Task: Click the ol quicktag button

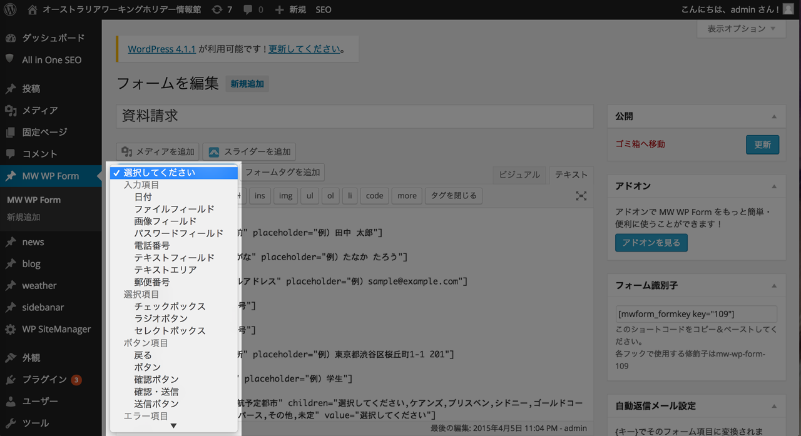Action: coord(330,196)
